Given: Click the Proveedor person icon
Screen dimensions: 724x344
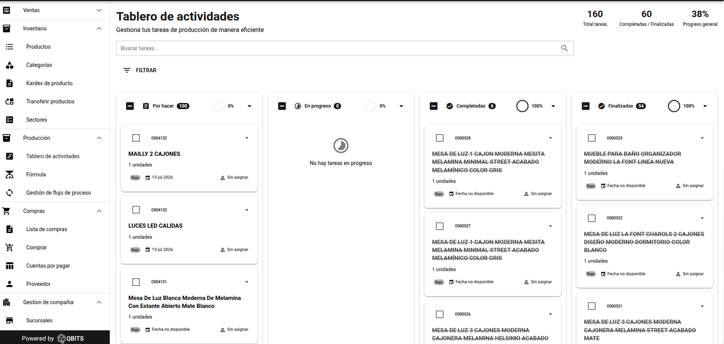Looking at the screenshot, I should [10, 284].
